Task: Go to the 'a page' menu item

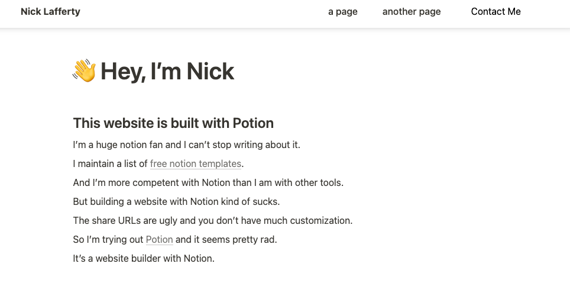Action: (343, 12)
